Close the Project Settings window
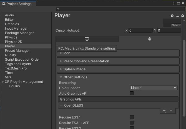This screenshot has height=129, width=186. pos(183,3)
